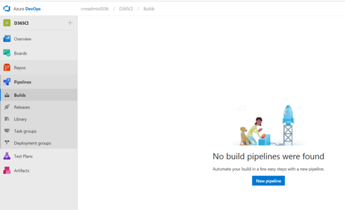The height and width of the screenshot is (210, 345).
Task: Click the Task groups icon
Action: coord(7,131)
